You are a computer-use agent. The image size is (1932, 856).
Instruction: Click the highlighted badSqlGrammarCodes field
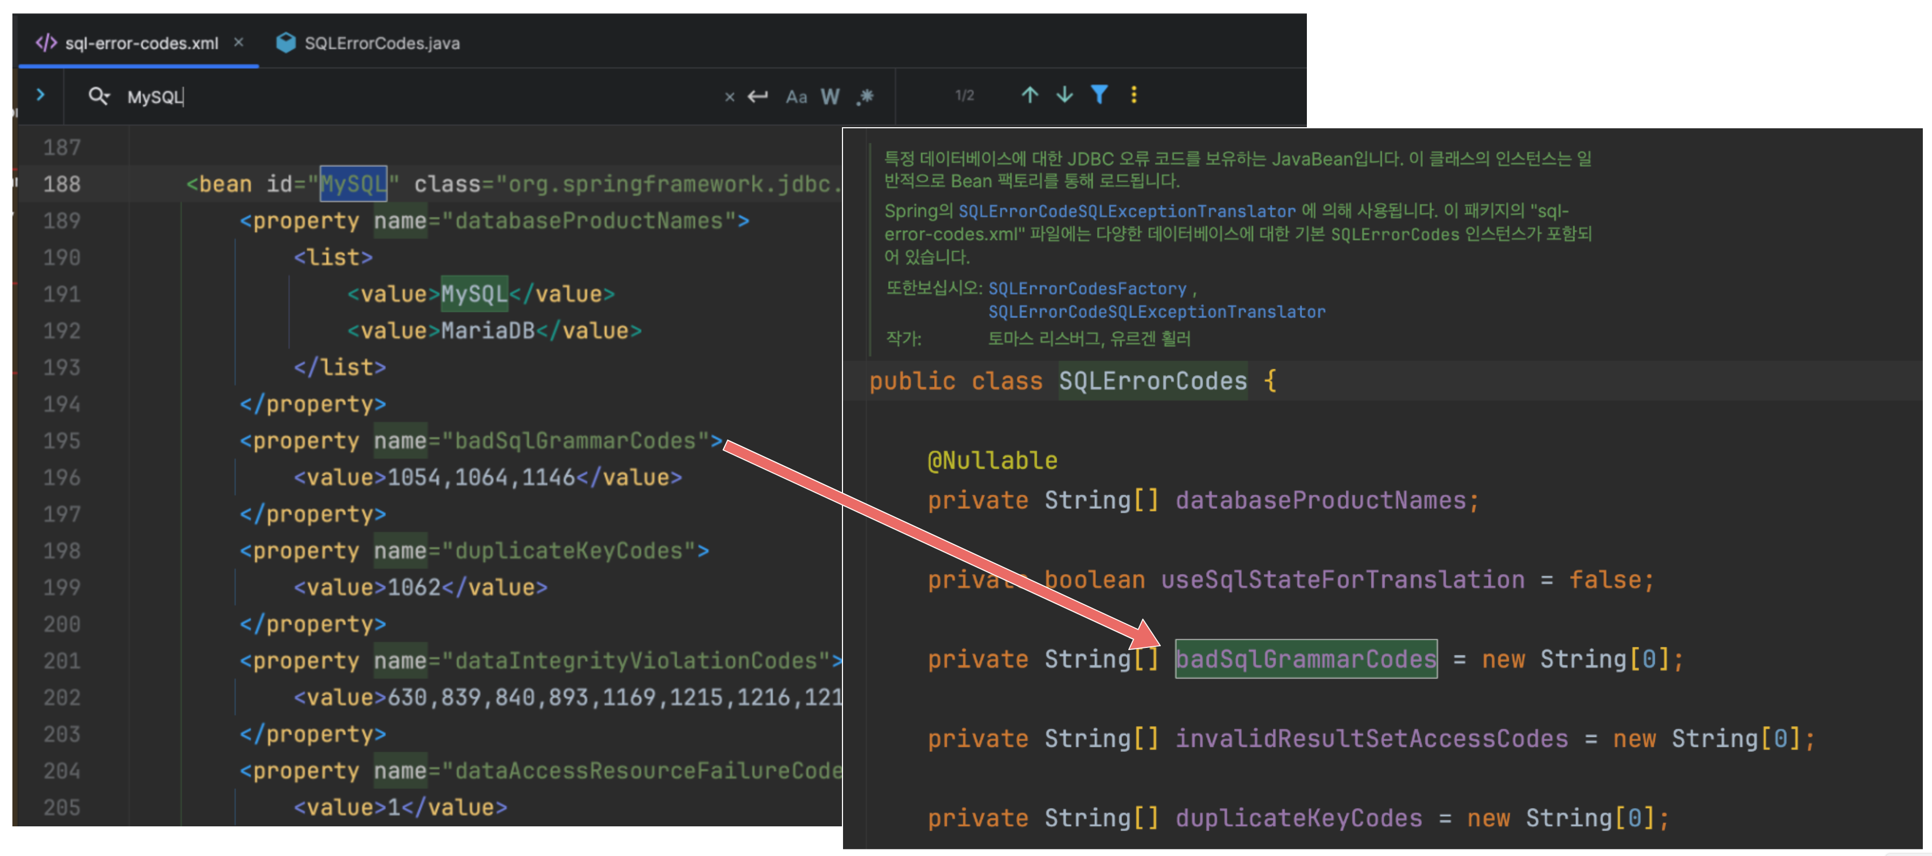[x=1305, y=659]
